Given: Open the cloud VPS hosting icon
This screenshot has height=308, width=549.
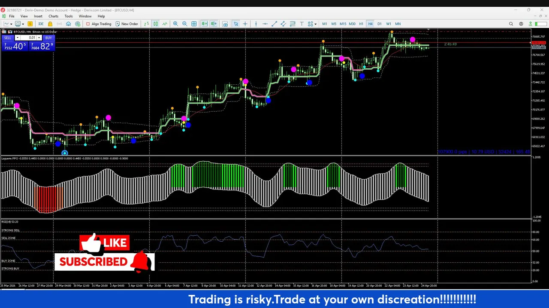Looking at the screenshot, I should 69,24.
